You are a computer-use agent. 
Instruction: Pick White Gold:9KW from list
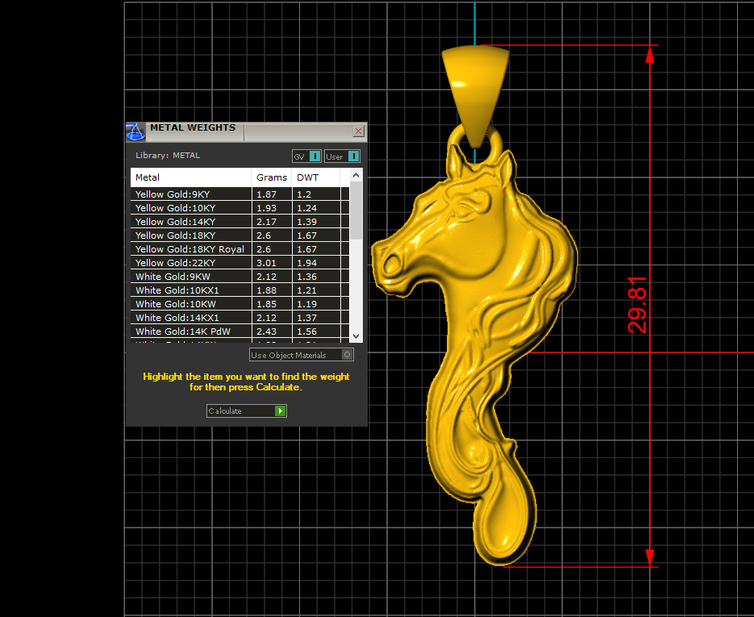[191, 277]
